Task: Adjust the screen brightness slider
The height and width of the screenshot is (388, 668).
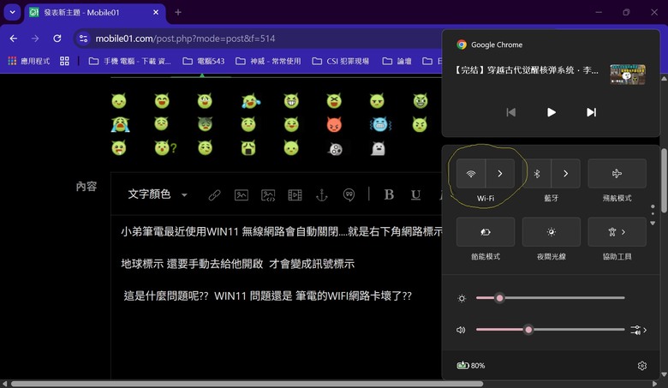Action: point(551,298)
